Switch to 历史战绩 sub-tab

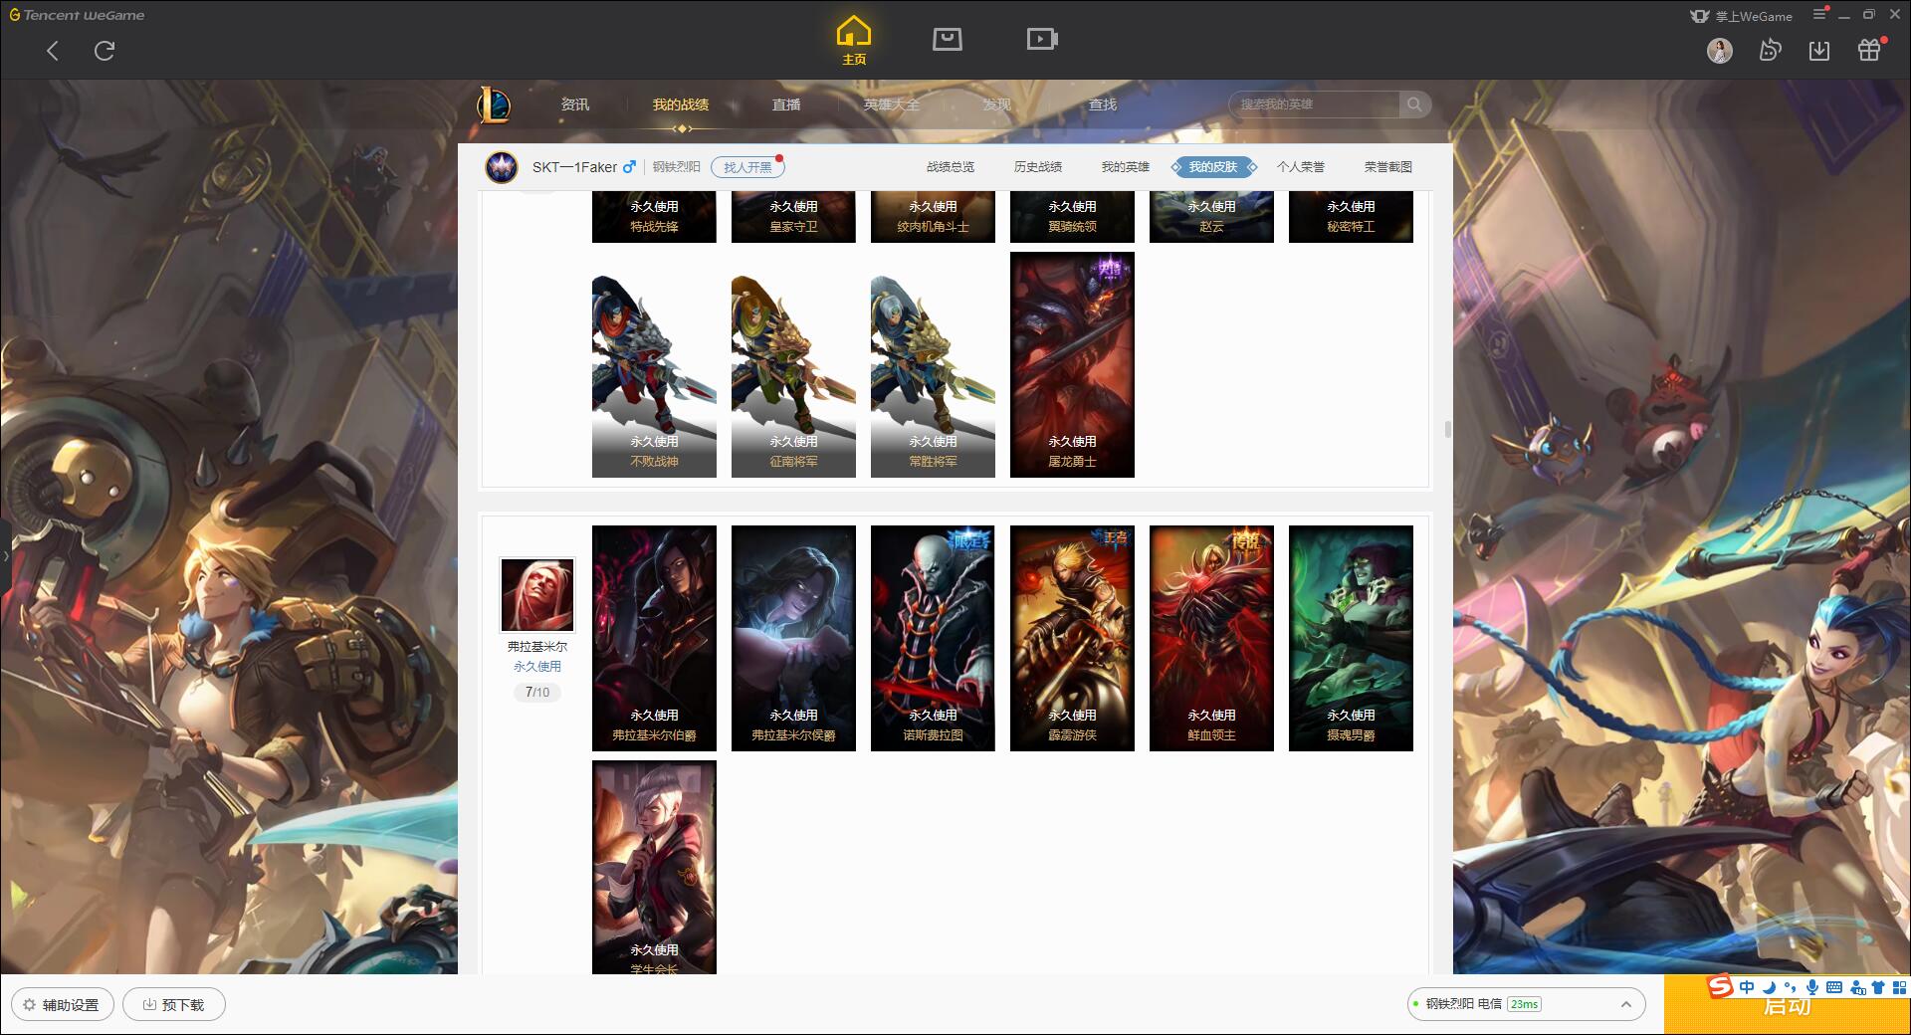[1038, 167]
